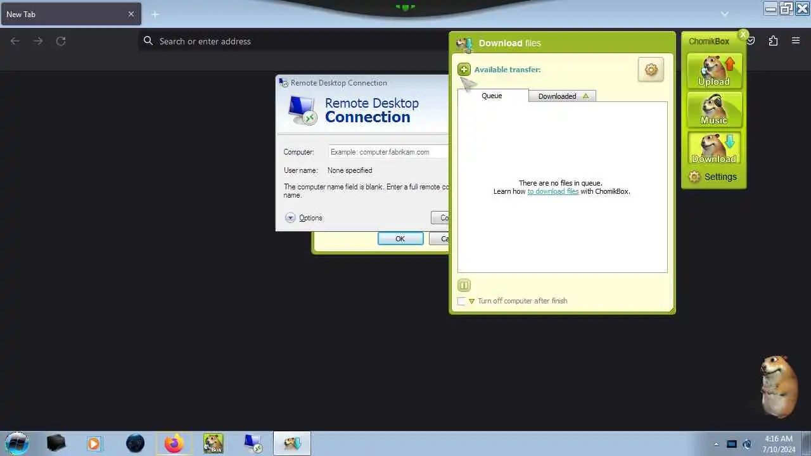Click the dark globe taskbar icon
Image resolution: width=811 pixels, height=456 pixels.
tap(135, 443)
